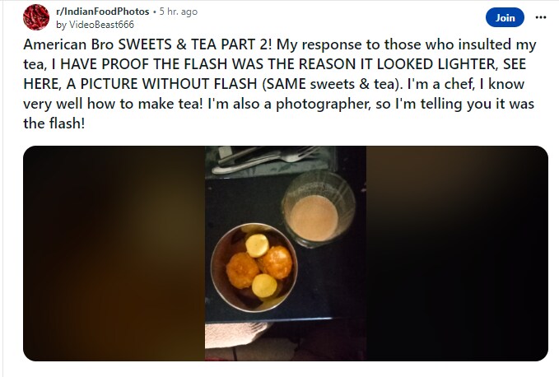Click the glass of tea in the photo
The height and width of the screenshot is (377, 559).
pos(313,215)
